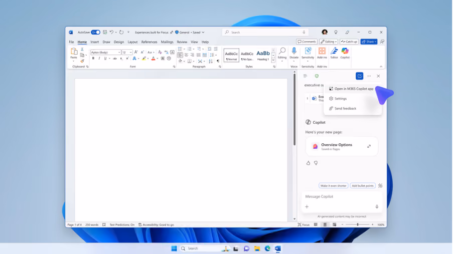Click the Decrease Font Size icon

tap(142, 52)
